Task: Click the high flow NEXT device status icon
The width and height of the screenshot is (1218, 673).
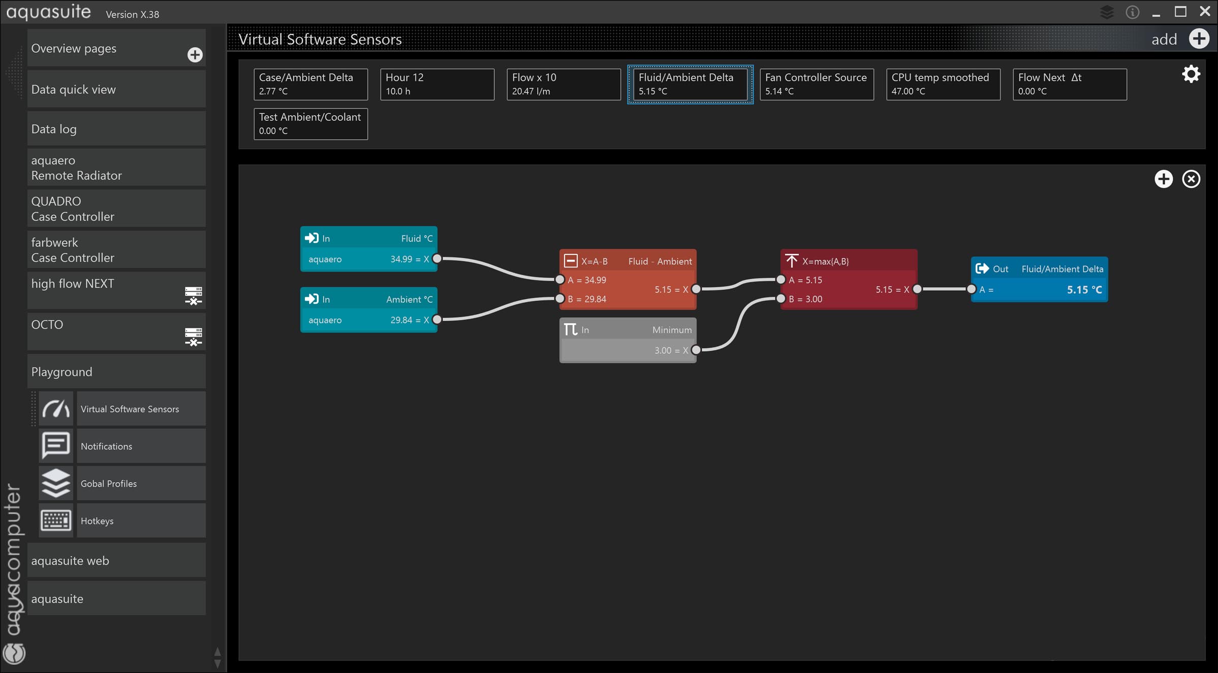Action: point(193,295)
